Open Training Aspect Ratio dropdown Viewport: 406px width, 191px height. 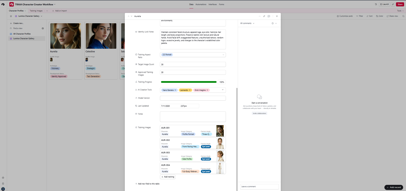(x=193, y=55)
